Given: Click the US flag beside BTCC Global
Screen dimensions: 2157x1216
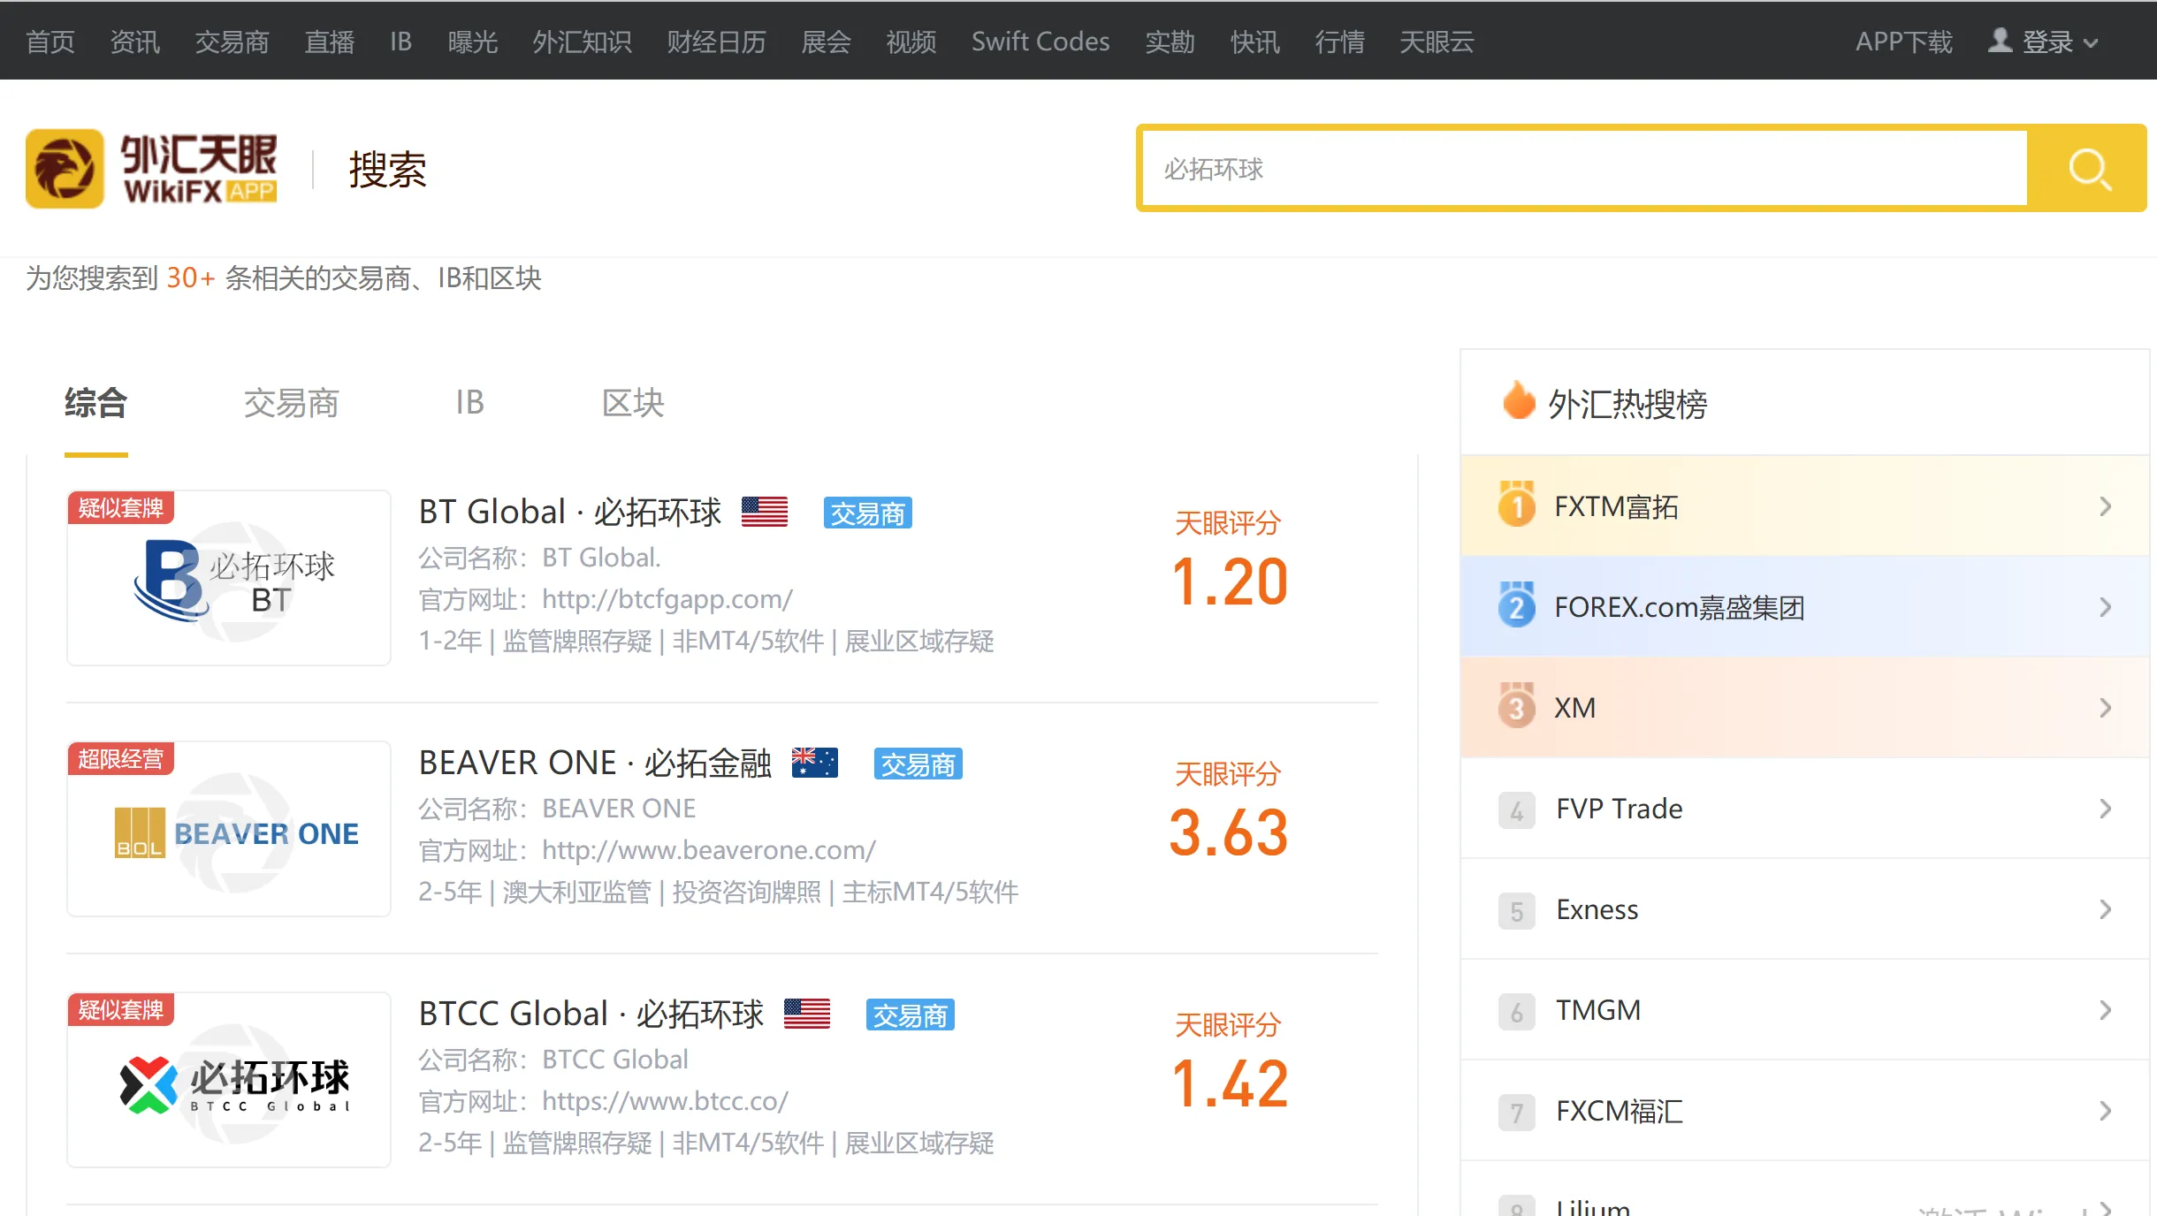Looking at the screenshot, I should (x=807, y=1014).
